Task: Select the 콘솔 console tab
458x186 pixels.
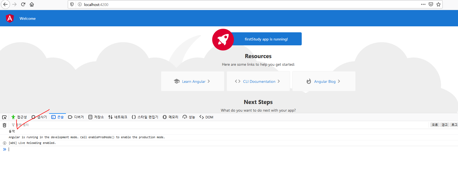Action: (x=58, y=117)
